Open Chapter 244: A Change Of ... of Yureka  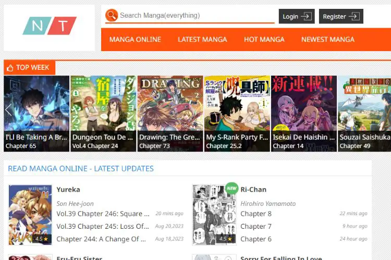(x=101, y=239)
